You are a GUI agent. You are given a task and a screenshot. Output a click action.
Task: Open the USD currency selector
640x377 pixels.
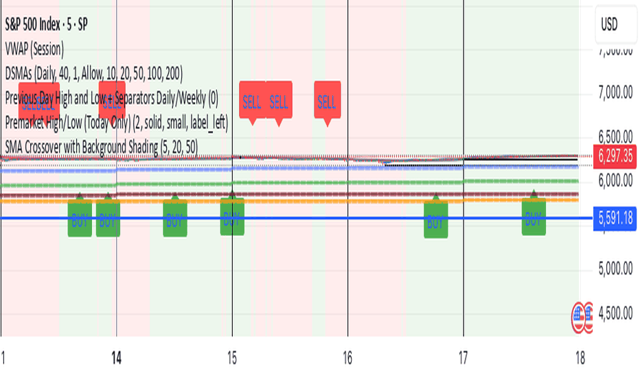click(615, 24)
